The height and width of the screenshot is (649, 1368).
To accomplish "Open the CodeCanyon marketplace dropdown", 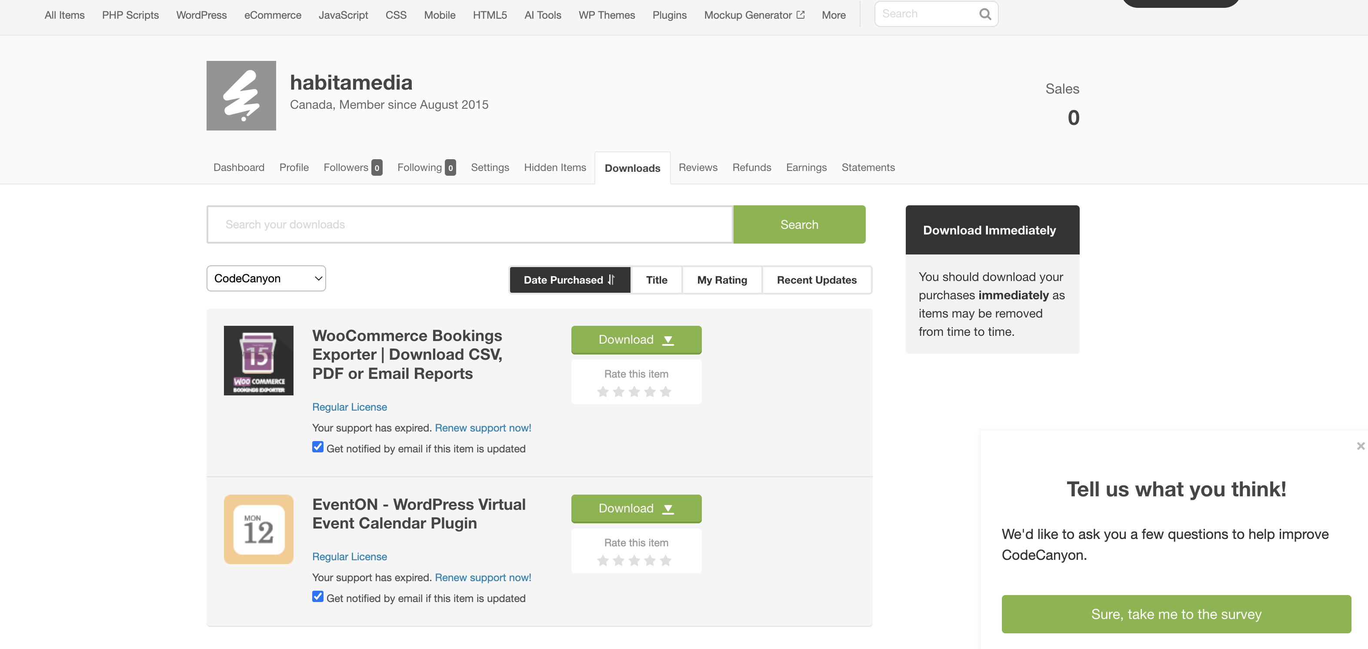I will pyautogui.click(x=266, y=278).
